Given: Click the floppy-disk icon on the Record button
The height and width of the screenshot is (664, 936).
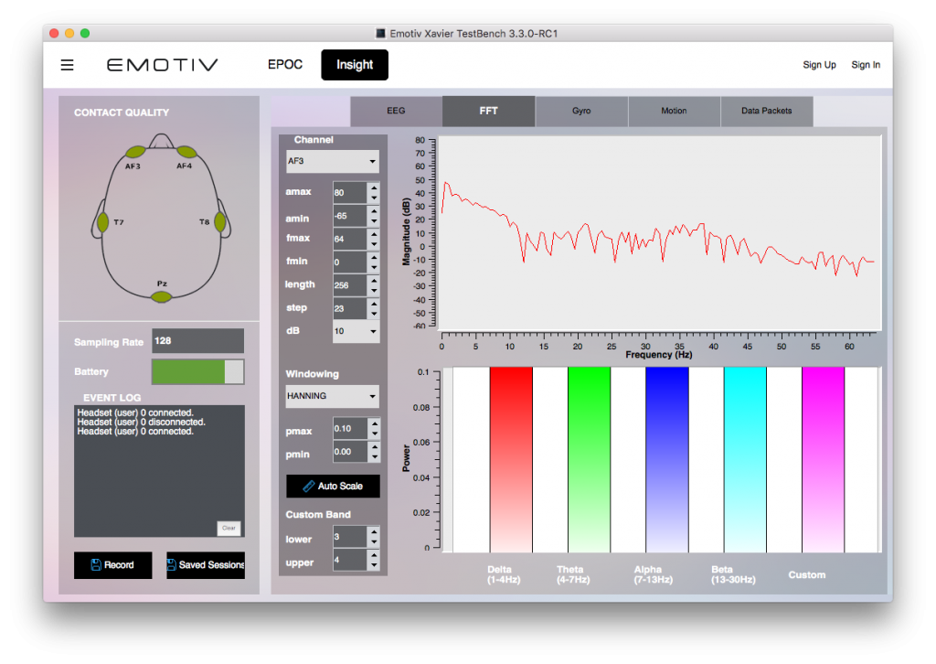Looking at the screenshot, I should point(94,565).
